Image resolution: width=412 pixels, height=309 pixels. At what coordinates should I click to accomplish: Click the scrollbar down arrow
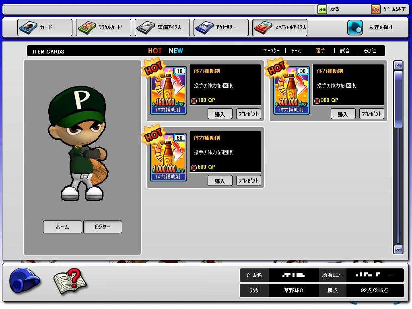pyautogui.click(x=398, y=249)
